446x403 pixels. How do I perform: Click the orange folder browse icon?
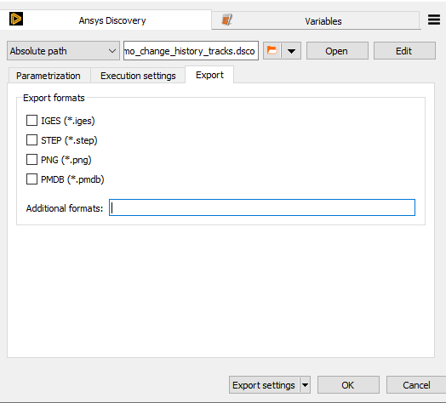click(x=272, y=51)
